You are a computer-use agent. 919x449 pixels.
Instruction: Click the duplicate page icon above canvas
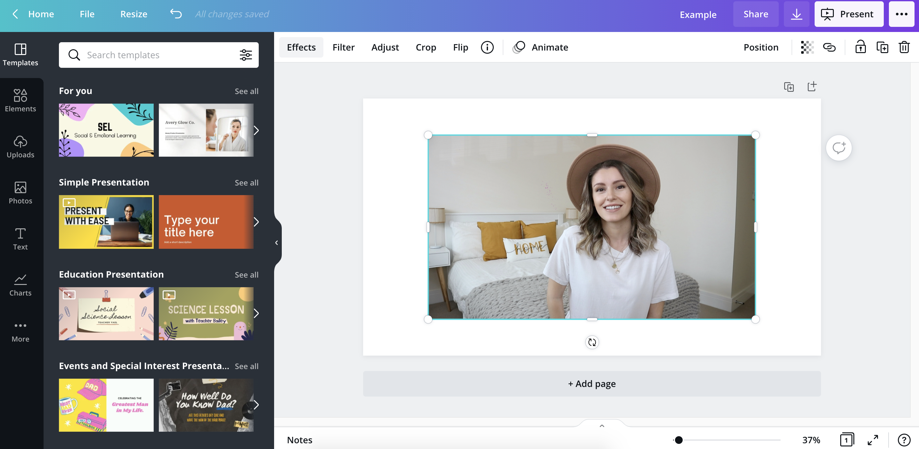(789, 87)
